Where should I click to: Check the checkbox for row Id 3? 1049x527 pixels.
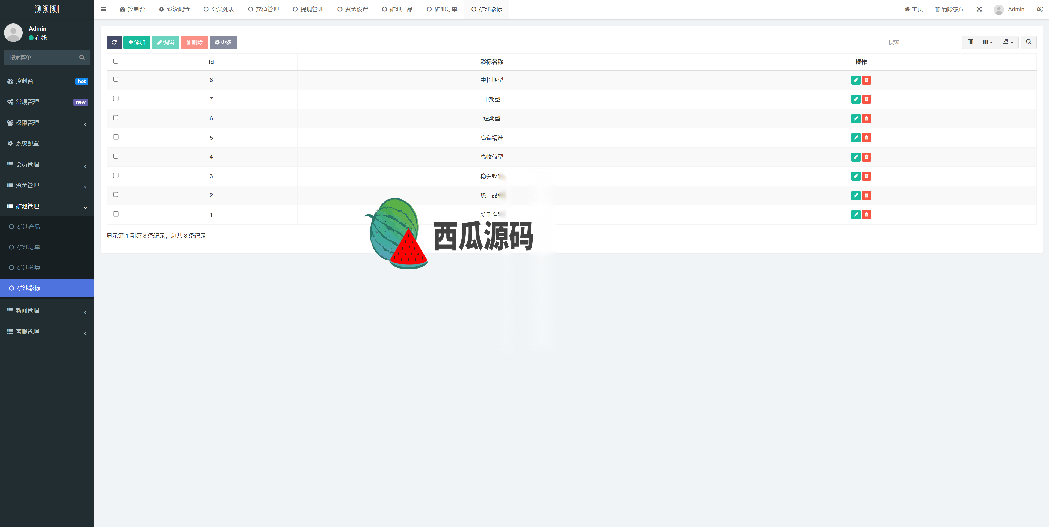click(x=116, y=176)
